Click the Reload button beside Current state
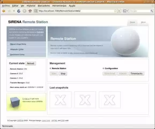The image size is (155, 129). click(31, 63)
